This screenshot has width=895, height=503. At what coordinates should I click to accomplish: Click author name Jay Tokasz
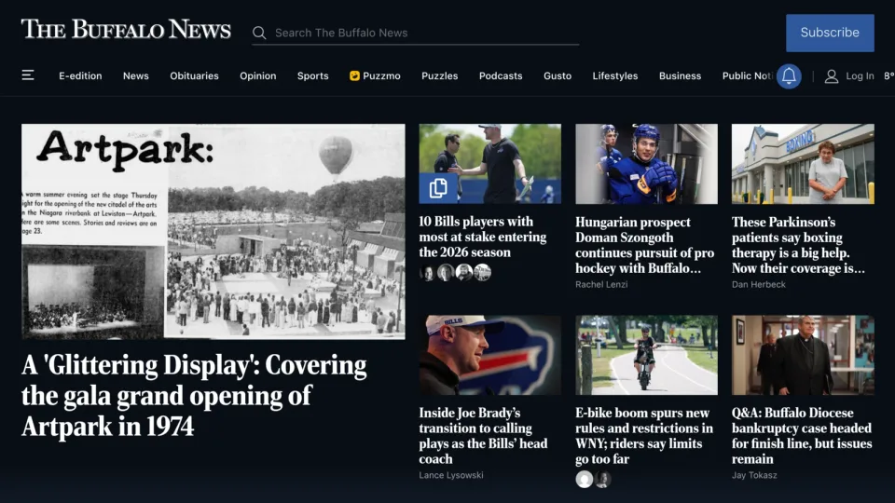coord(754,475)
